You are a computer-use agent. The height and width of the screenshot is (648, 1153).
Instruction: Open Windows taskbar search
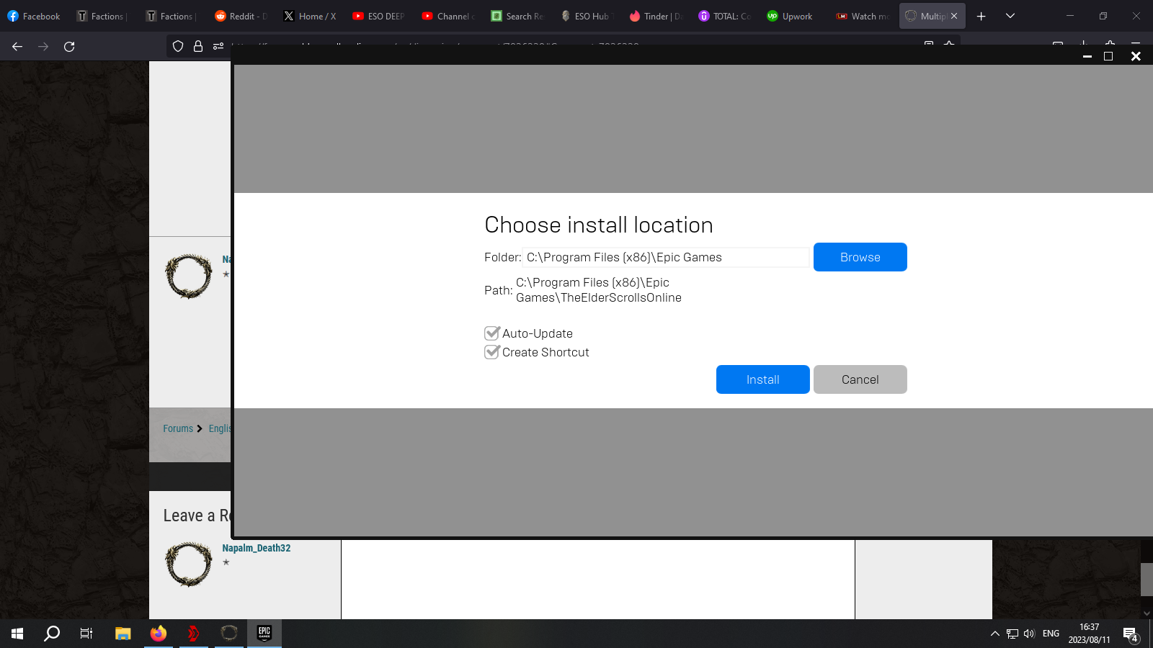pyautogui.click(x=52, y=634)
